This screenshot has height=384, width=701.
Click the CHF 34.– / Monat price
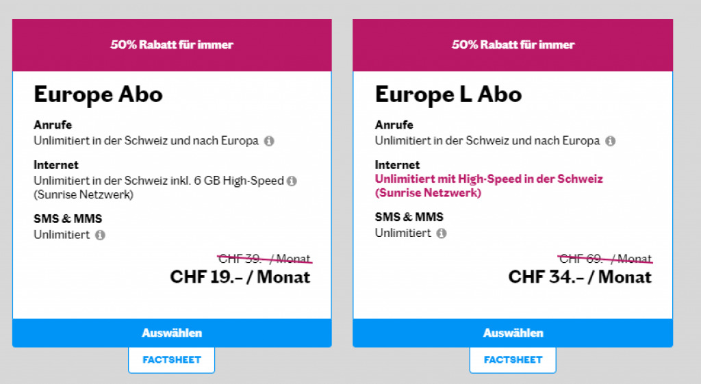click(580, 277)
